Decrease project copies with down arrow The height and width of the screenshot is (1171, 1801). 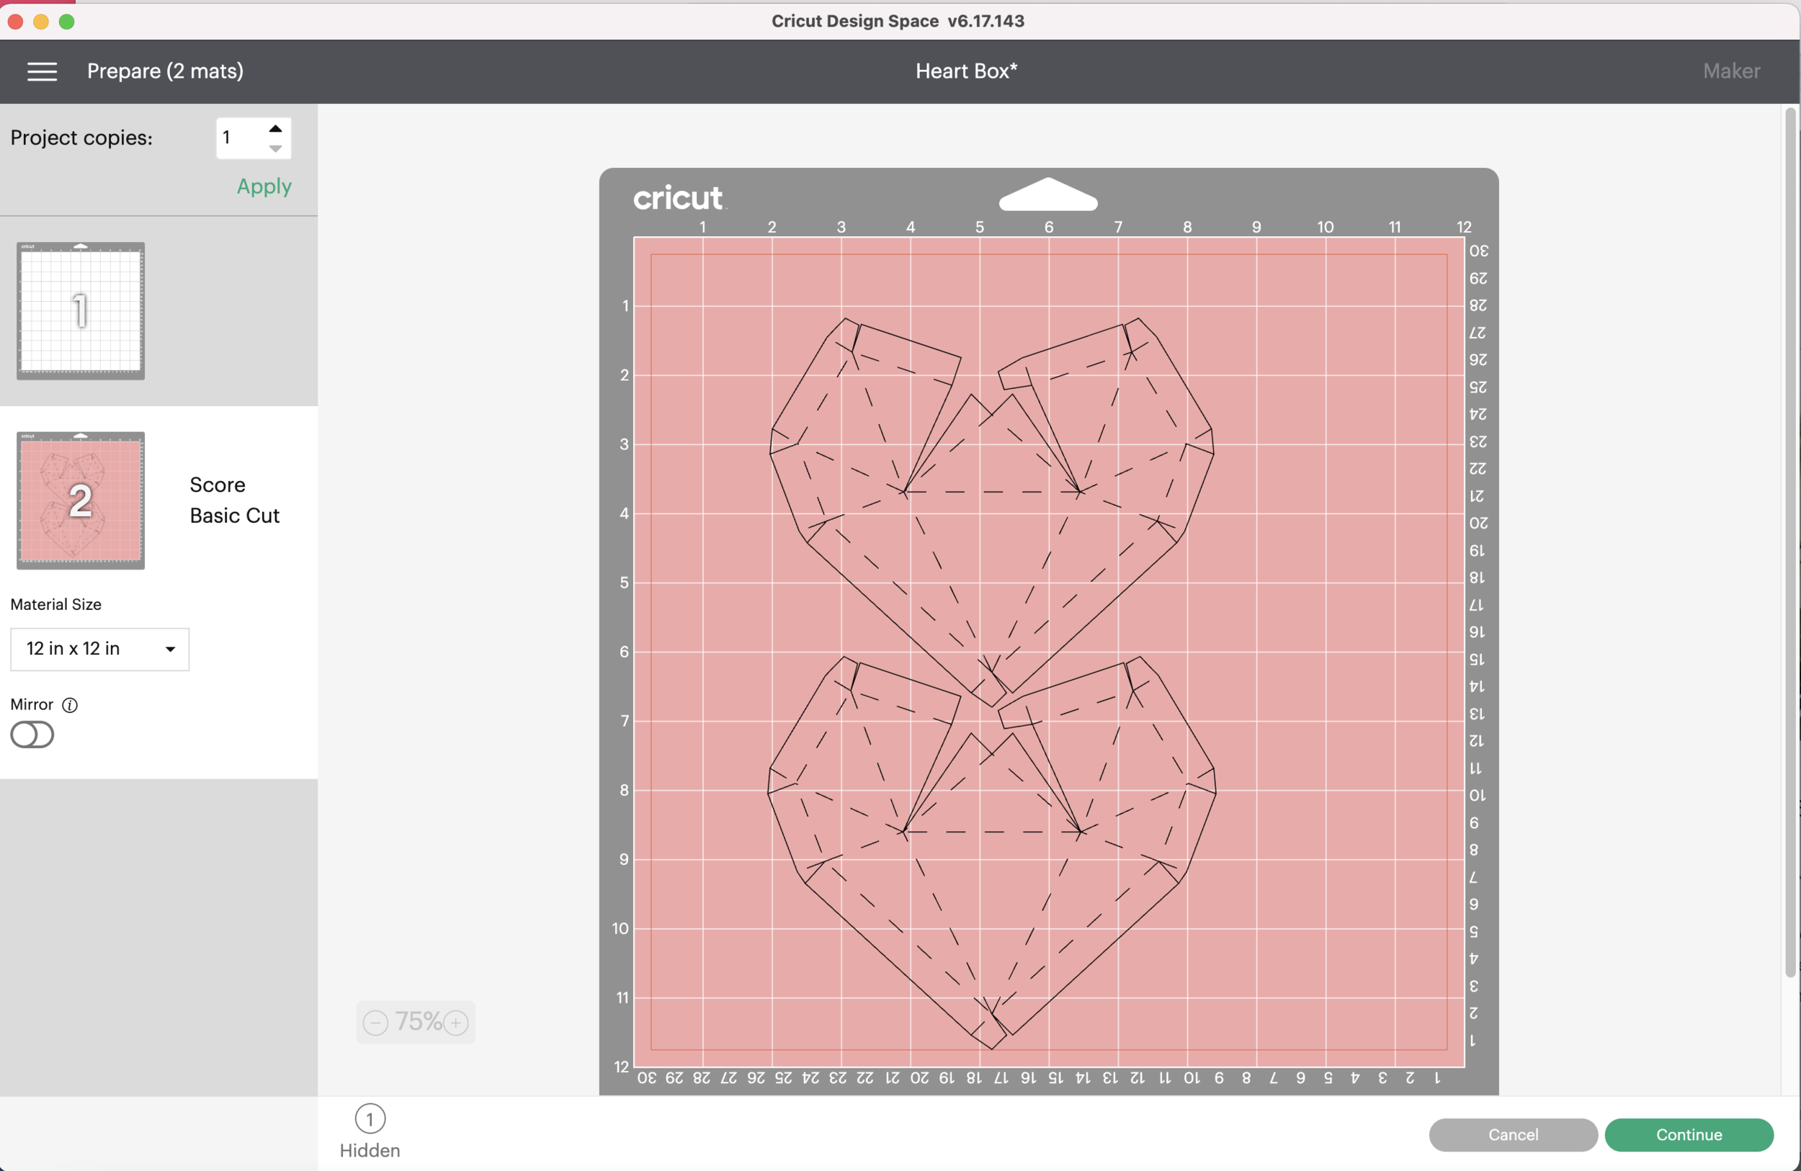tap(275, 149)
